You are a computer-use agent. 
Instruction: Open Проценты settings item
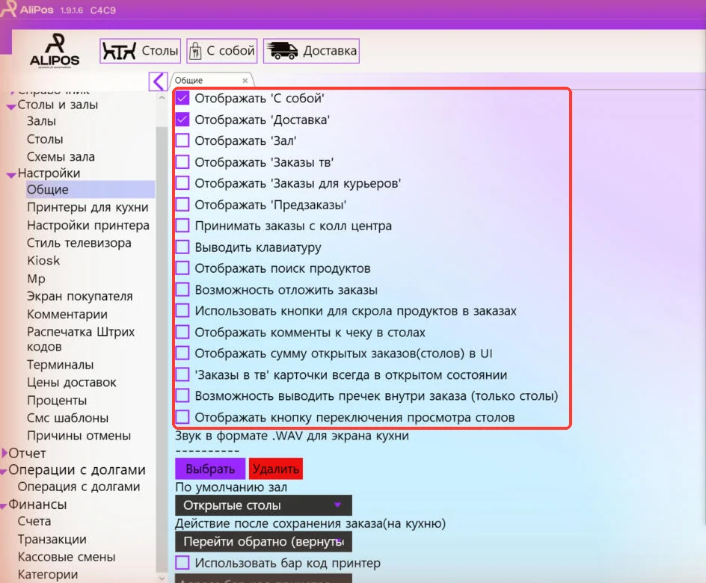pos(57,401)
